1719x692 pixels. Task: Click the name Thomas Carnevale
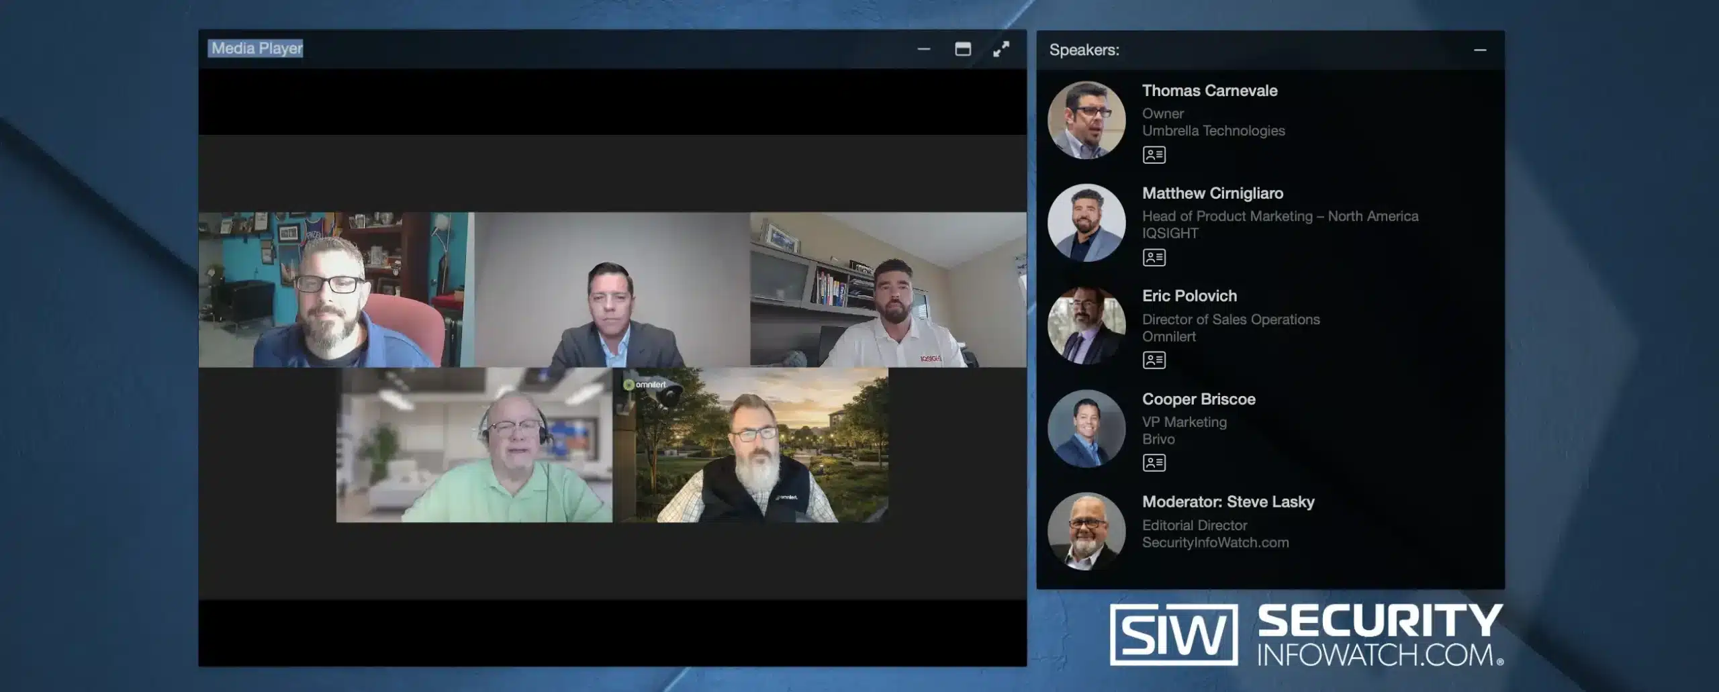(1209, 91)
